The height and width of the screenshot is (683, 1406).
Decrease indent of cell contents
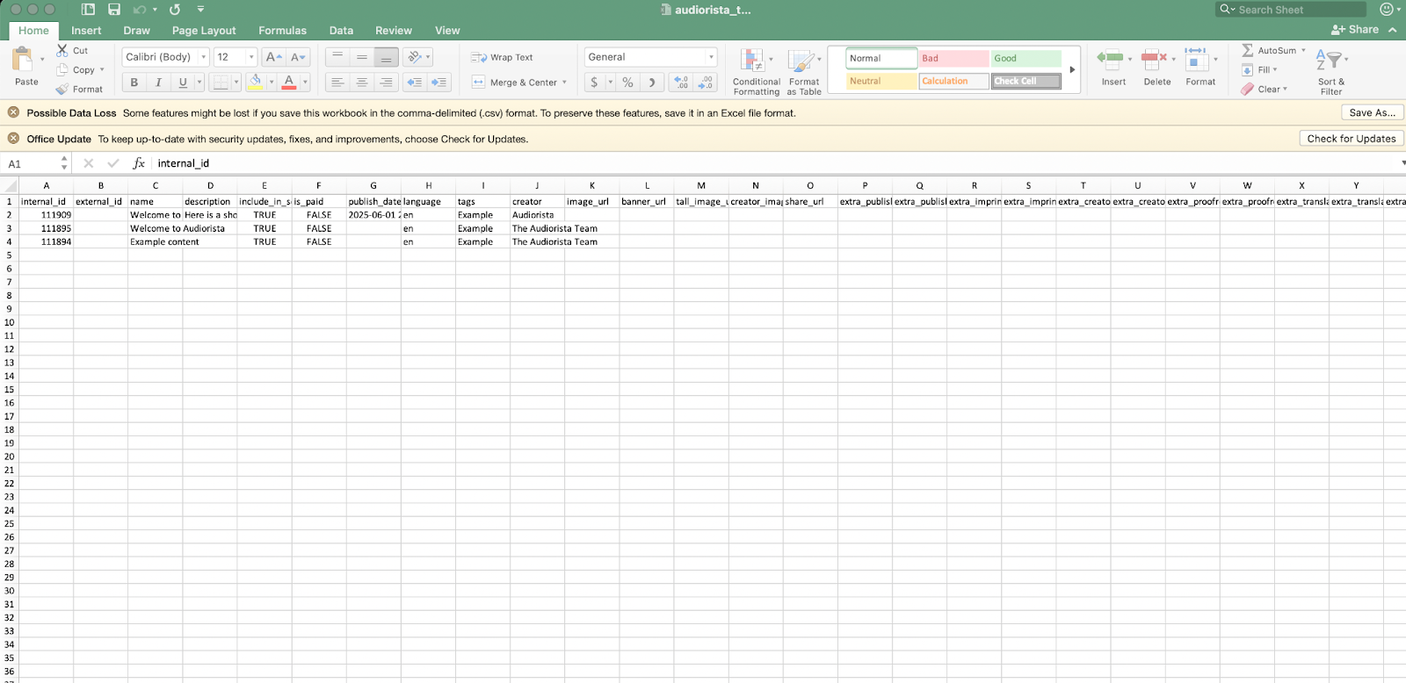click(x=415, y=83)
